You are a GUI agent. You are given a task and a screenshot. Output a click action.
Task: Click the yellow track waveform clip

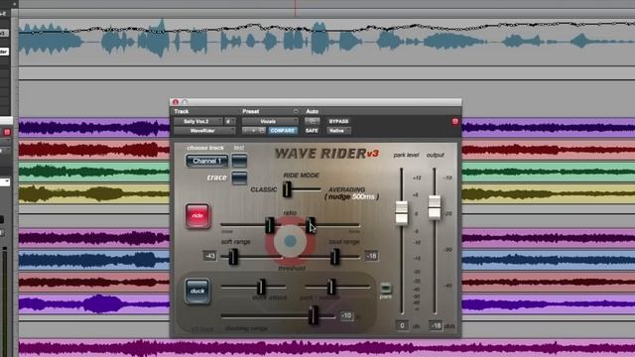[x=94, y=193]
